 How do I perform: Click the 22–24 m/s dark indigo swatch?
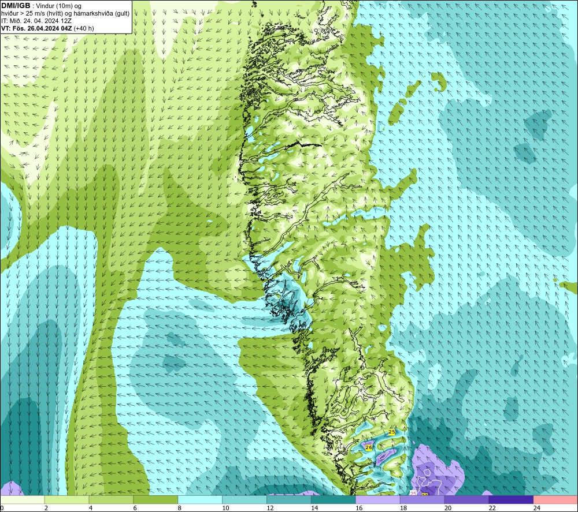click(x=511, y=500)
